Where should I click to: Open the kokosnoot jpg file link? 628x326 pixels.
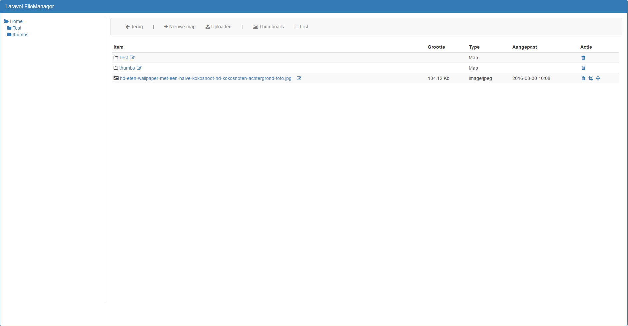[x=206, y=78]
